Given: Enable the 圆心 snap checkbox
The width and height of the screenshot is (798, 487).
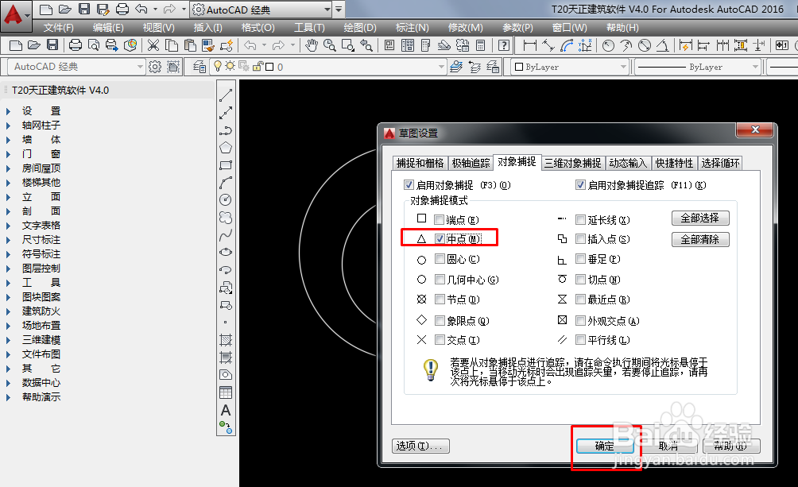Looking at the screenshot, I should click(440, 258).
